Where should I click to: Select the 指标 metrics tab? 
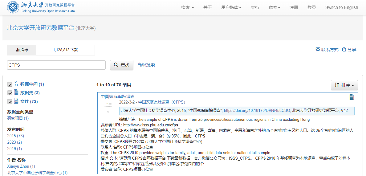coord(22,50)
